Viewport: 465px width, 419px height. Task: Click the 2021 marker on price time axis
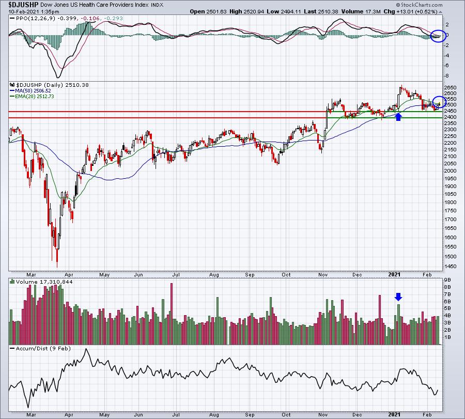(394, 274)
